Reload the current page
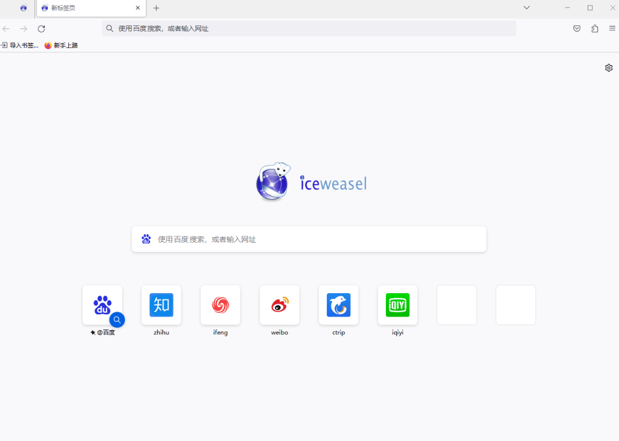619x441 pixels. [x=41, y=28]
